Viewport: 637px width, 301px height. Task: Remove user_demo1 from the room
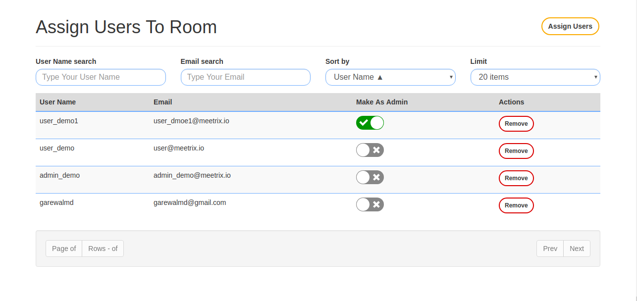tap(516, 124)
